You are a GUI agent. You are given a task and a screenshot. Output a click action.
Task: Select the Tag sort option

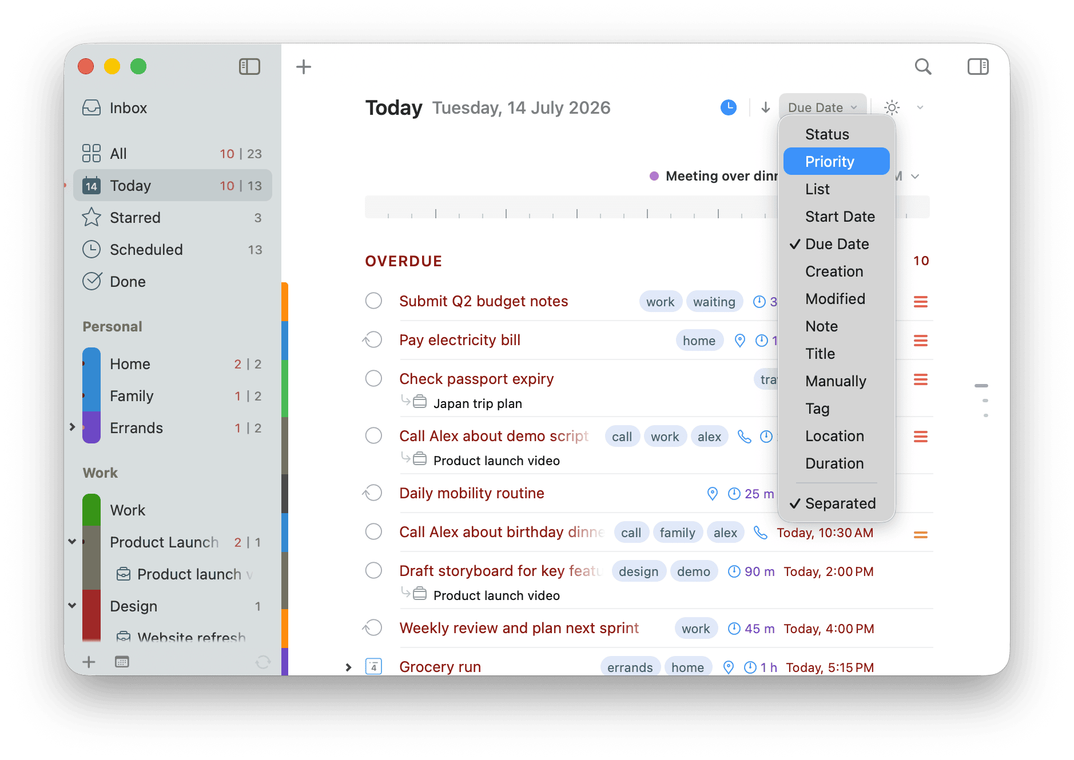(x=836, y=409)
